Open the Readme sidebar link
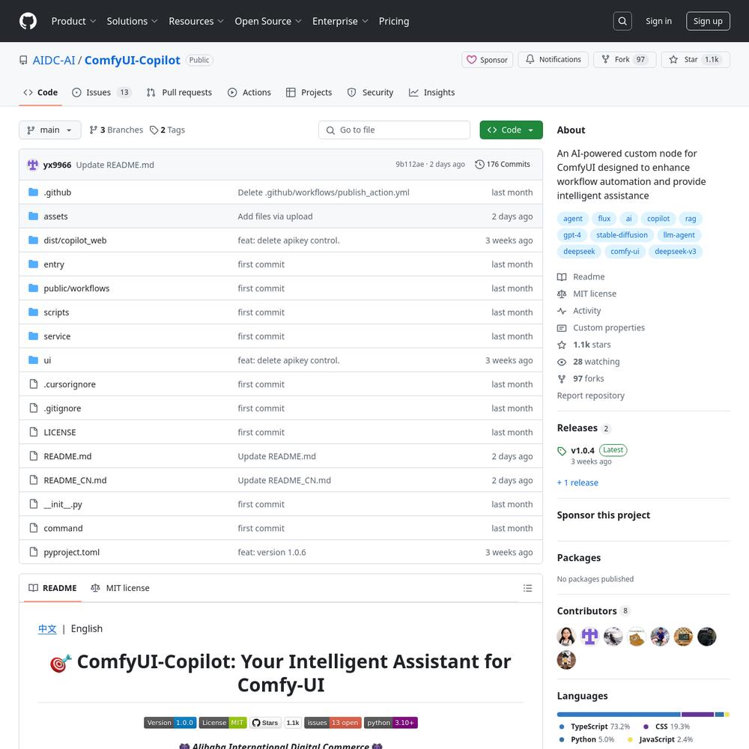The height and width of the screenshot is (749, 749). tap(589, 276)
